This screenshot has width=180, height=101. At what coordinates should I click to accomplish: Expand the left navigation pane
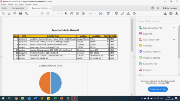1,56
